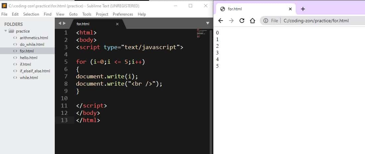Open the Project menu
Viewport: 365px width, 154px height.
pyautogui.click(x=102, y=14)
